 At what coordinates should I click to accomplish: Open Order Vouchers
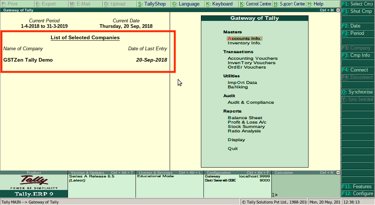pos(246,67)
